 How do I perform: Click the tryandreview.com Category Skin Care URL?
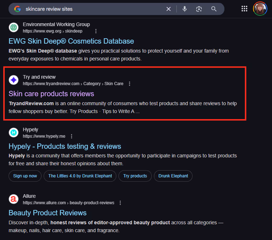pyautogui.click(x=73, y=84)
